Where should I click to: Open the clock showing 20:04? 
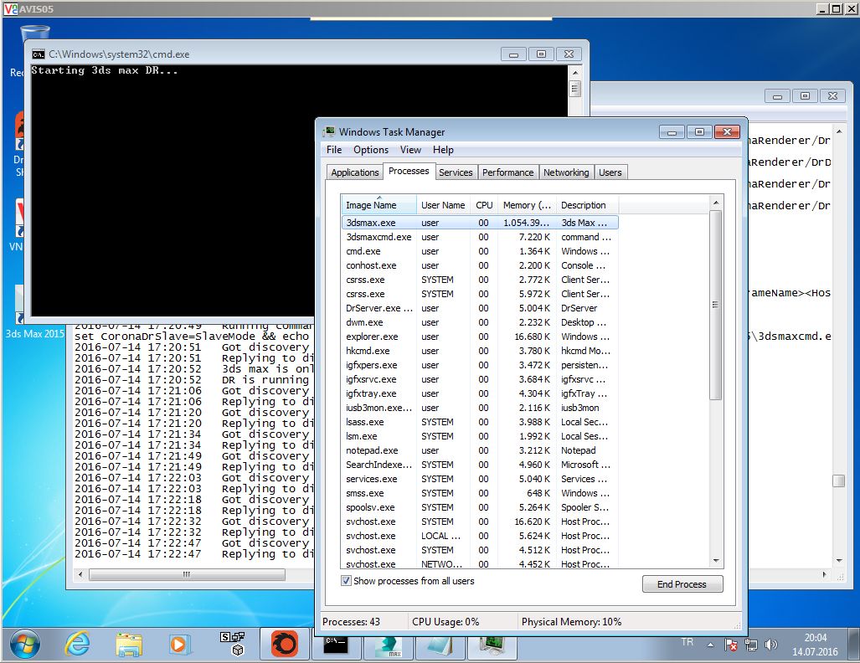click(x=815, y=645)
